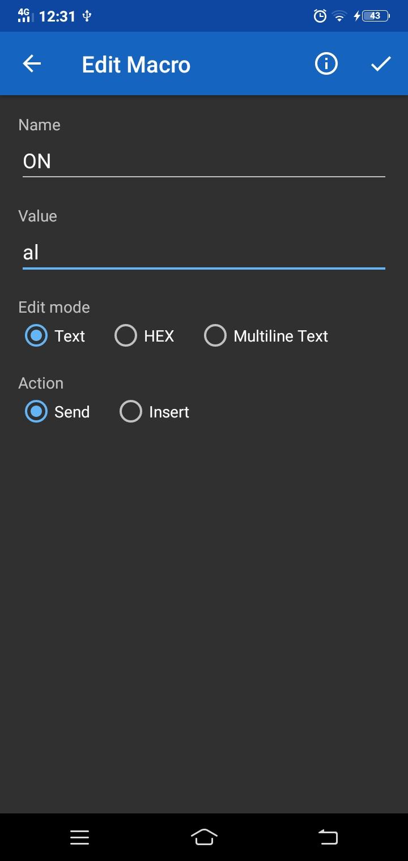Viewport: 408px width, 861px height.
Task: Confirm changes with the checkmark icon
Action: [x=380, y=63]
